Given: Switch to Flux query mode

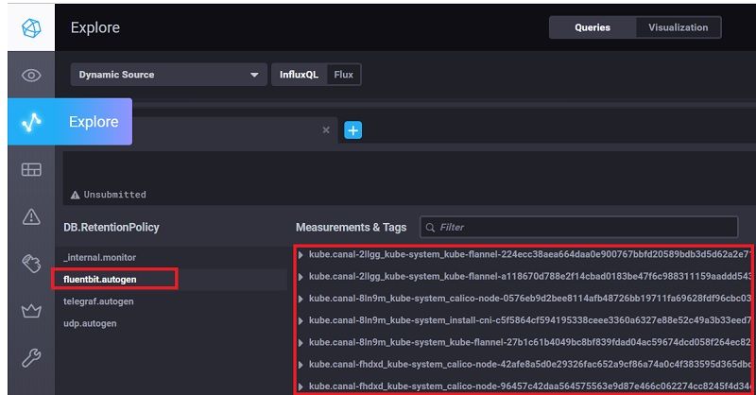Looking at the screenshot, I should point(344,75).
